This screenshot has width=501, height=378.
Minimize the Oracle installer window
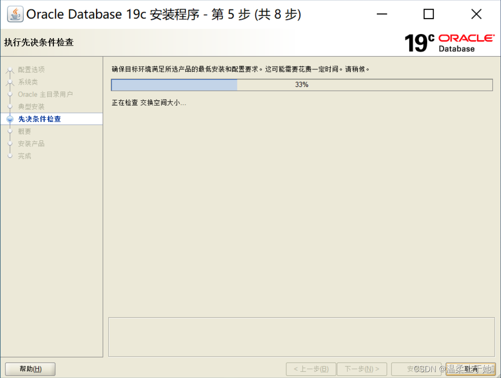(382, 15)
